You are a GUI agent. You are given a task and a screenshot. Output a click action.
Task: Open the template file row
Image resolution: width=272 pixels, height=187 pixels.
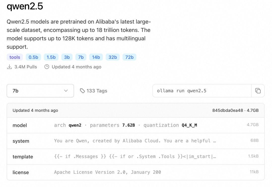pos(135,157)
